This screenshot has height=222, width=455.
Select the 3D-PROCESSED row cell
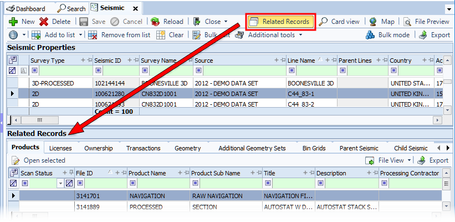coord(61,83)
